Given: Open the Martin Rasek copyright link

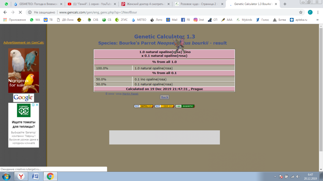Looking at the screenshot, I should coord(130,94).
